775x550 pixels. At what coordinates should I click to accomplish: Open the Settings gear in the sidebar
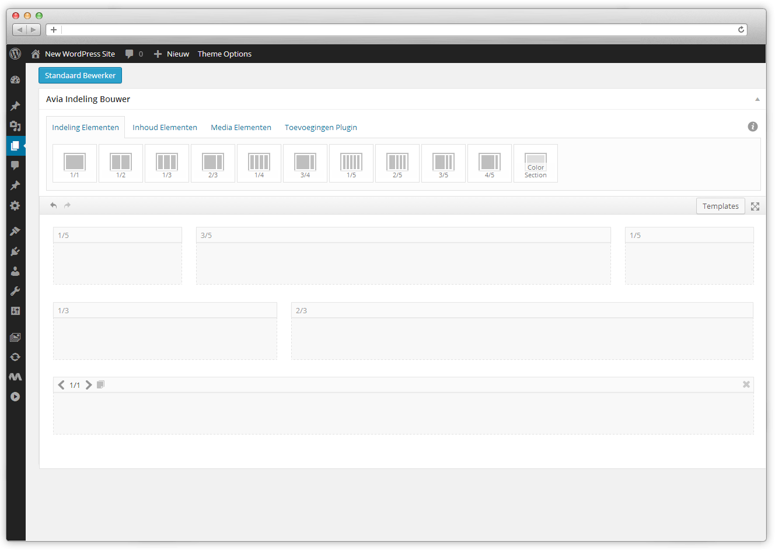[15, 205]
